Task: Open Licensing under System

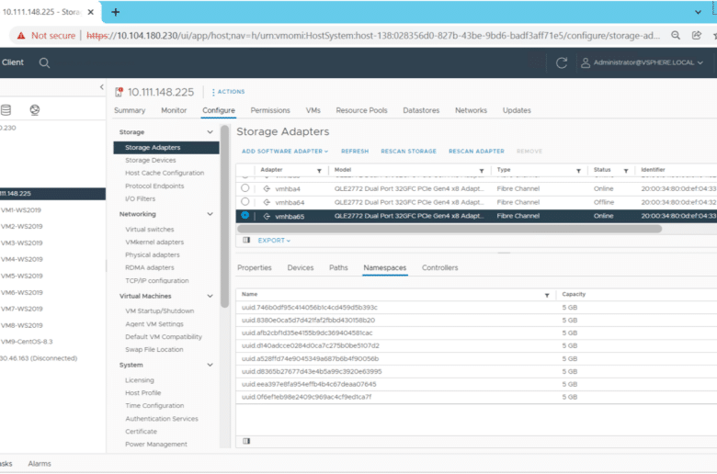Action: (x=140, y=380)
